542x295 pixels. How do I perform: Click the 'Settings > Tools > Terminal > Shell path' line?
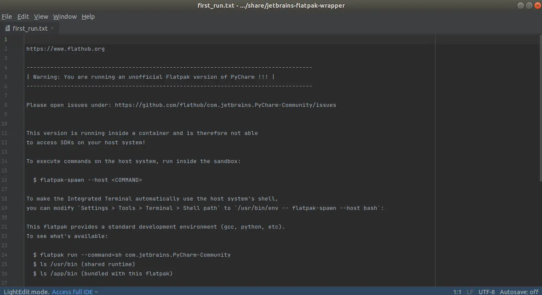205,208
